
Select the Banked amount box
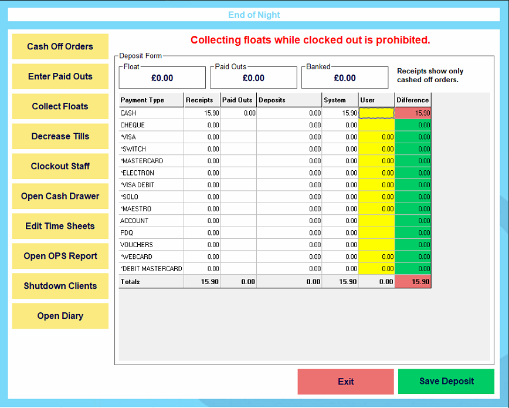coord(345,78)
